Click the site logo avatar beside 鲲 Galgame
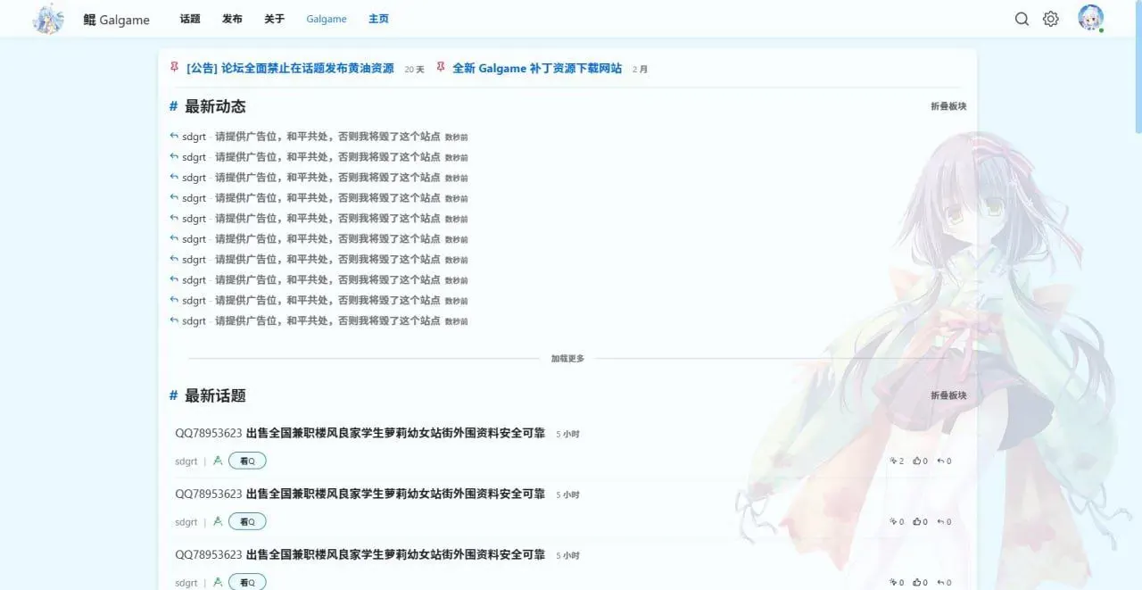The width and height of the screenshot is (1142, 590). (x=48, y=19)
